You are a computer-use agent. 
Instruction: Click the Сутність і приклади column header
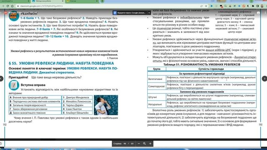point(211,69)
